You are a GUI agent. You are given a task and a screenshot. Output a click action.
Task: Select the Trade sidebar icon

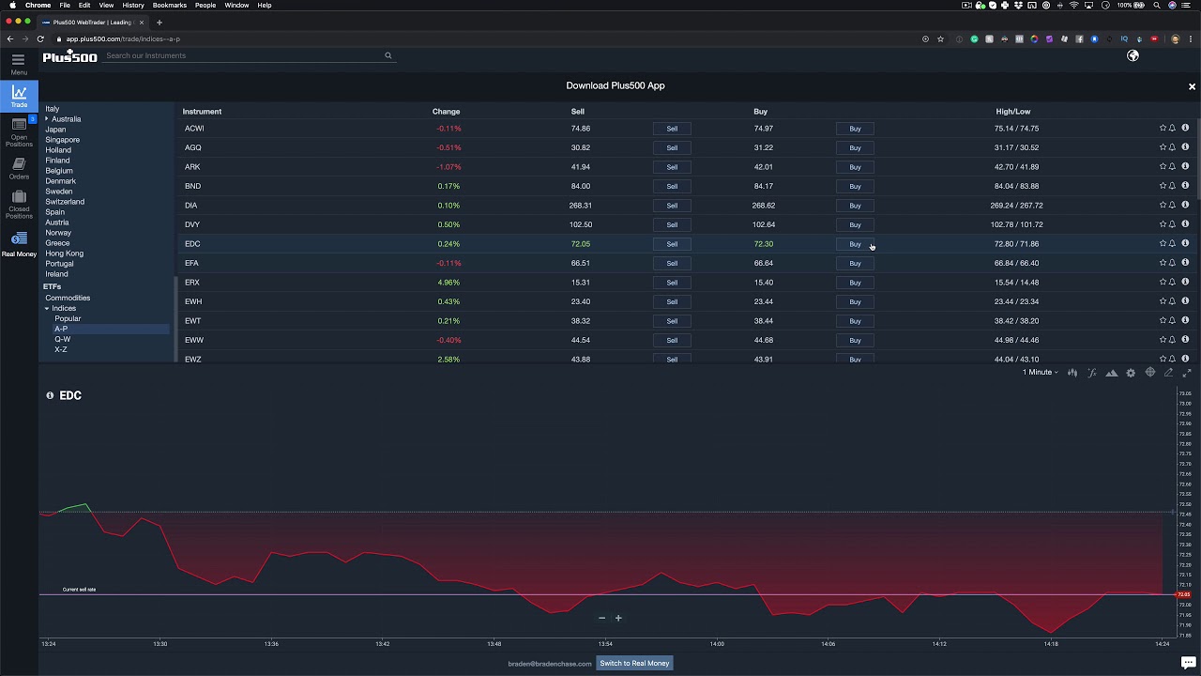click(x=19, y=96)
